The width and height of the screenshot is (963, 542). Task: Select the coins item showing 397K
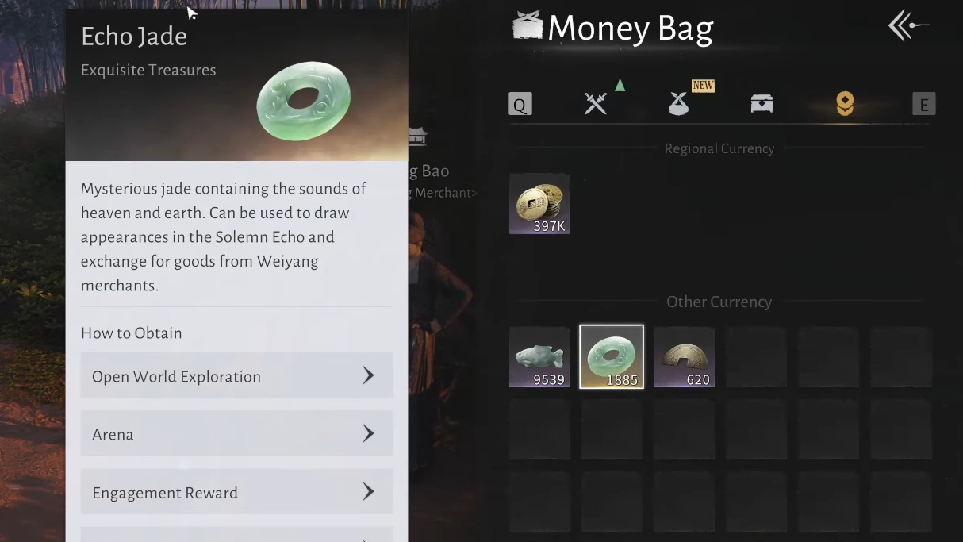coord(539,204)
